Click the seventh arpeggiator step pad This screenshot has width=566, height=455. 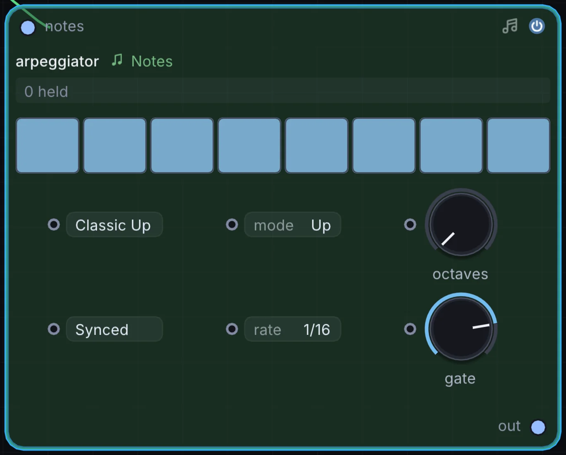[451, 146]
